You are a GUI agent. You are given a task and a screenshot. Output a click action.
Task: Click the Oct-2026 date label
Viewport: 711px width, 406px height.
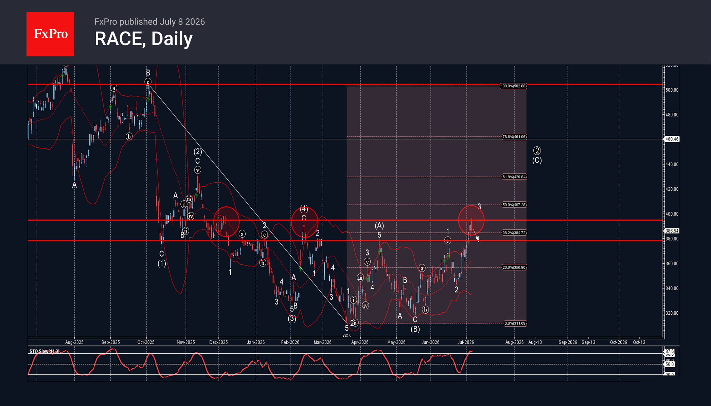coord(619,342)
